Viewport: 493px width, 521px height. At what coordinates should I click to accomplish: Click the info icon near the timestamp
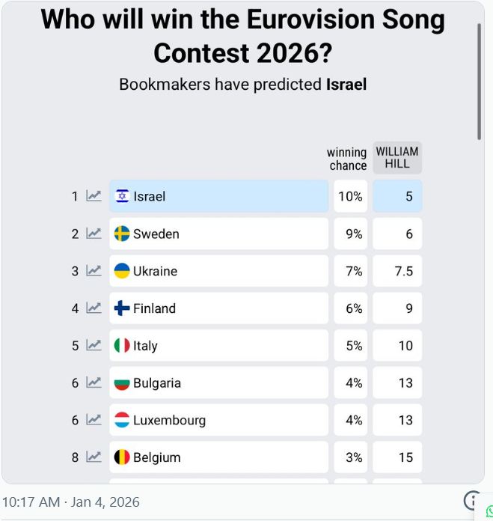click(x=471, y=501)
